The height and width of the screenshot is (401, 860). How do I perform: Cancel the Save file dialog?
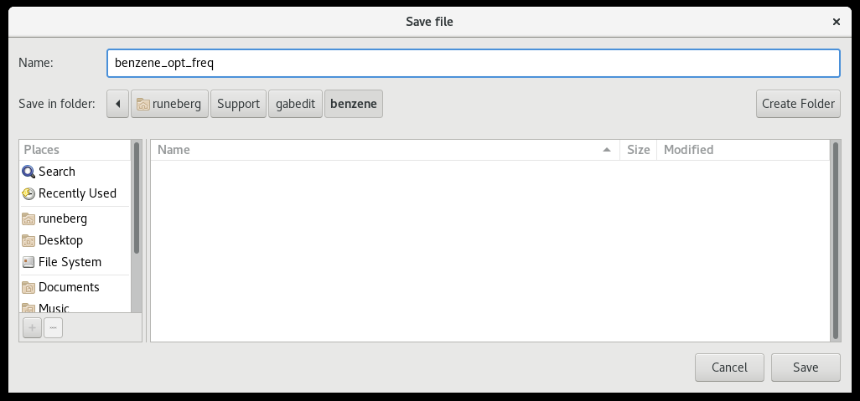click(728, 367)
